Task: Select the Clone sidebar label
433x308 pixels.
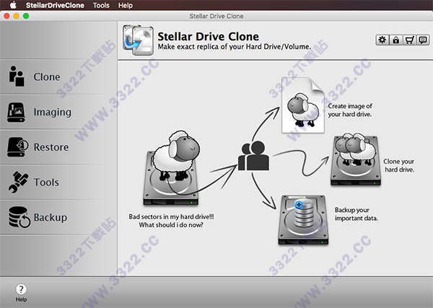Action: (x=47, y=76)
